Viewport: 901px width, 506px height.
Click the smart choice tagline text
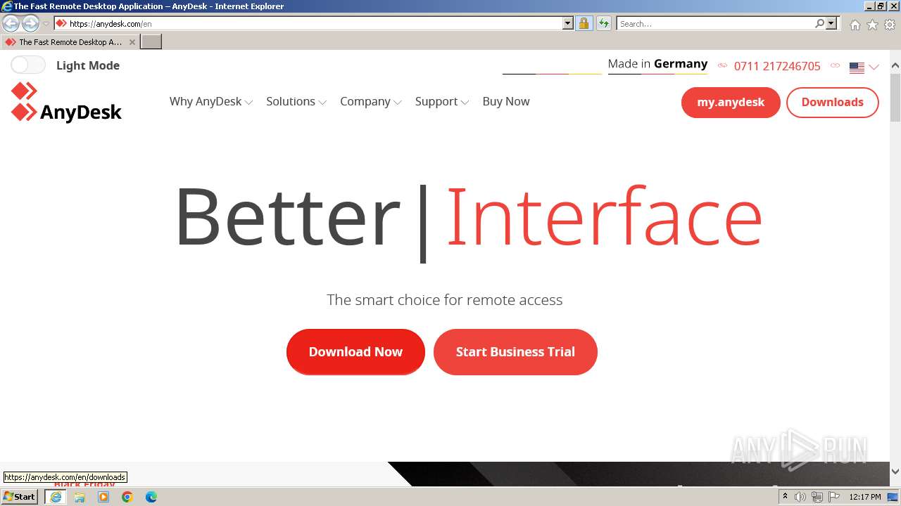coord(444,300)
